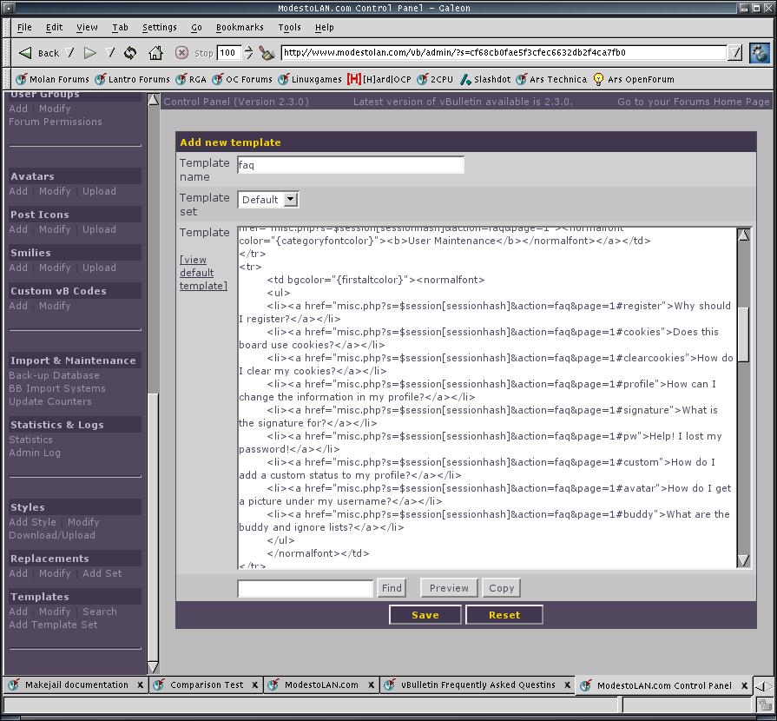Viewport: 777px width, 721px height.
Task: Open the view default template link
Action: (x=203, y=273)
